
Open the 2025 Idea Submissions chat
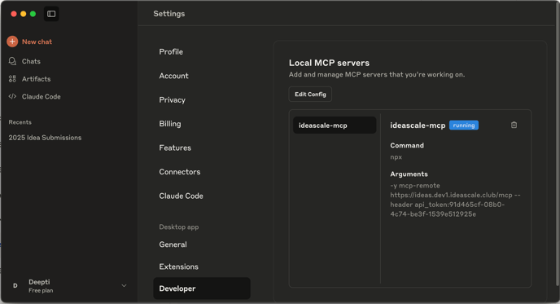point(45,138)
